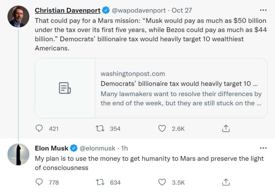Open Elon Musk's profile name link
The width and height of the screenshot is (275, 192).
click(x=52, y=148)
